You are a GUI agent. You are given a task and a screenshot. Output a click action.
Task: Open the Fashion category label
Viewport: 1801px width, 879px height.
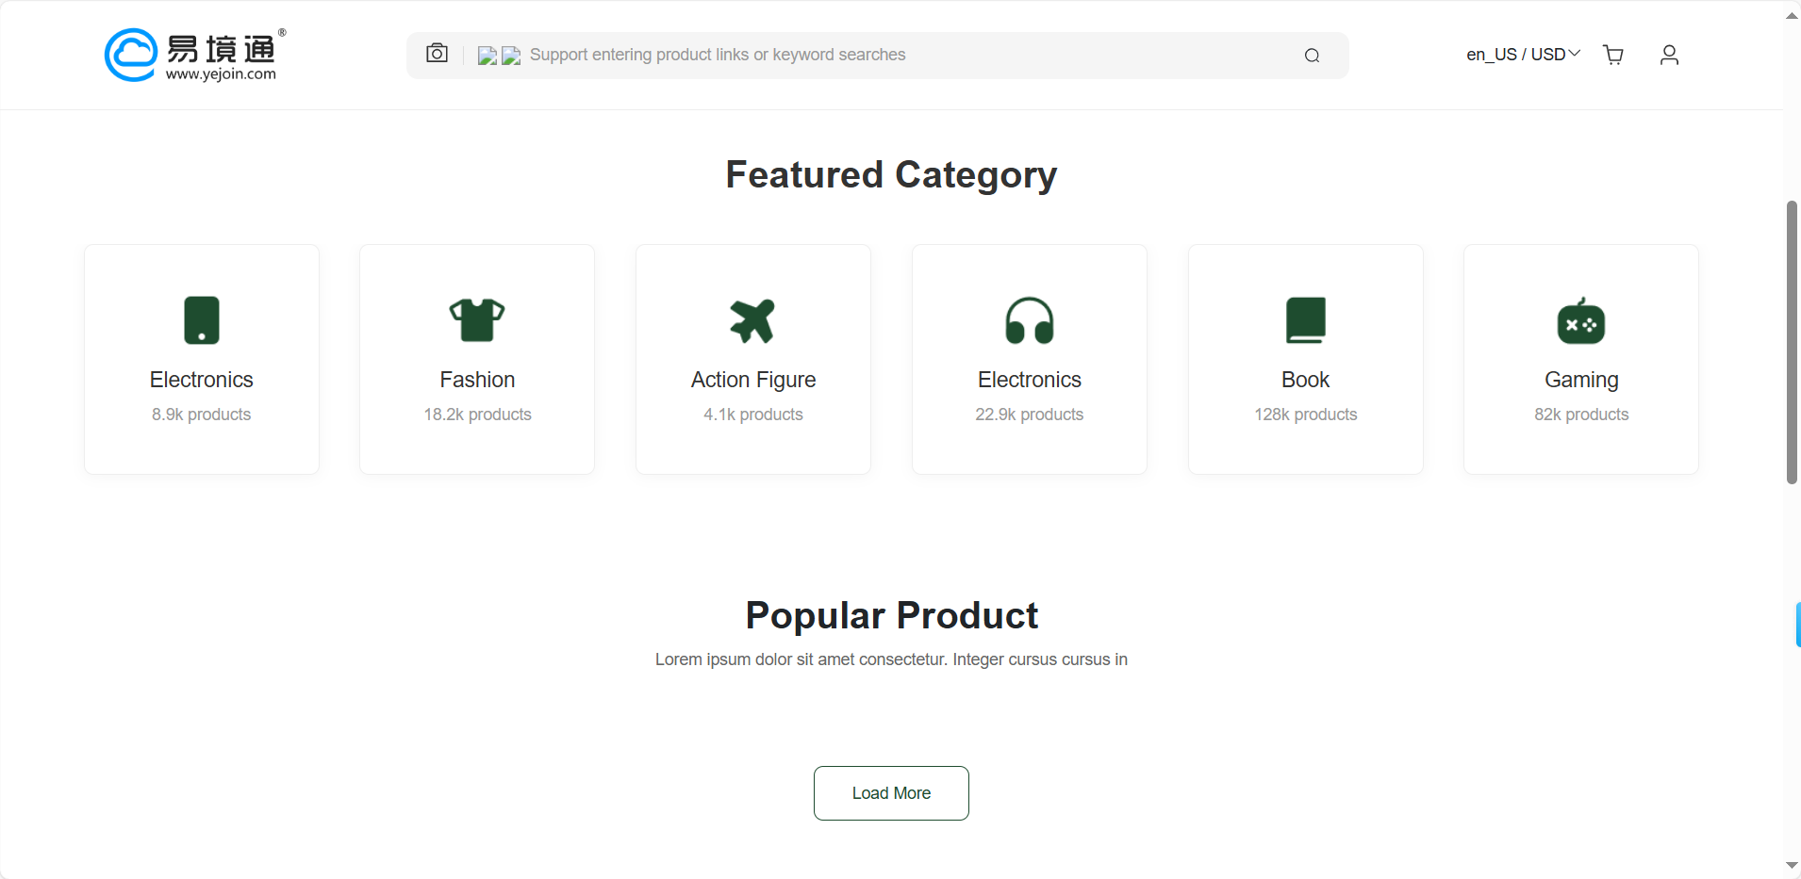pos(477,380)
